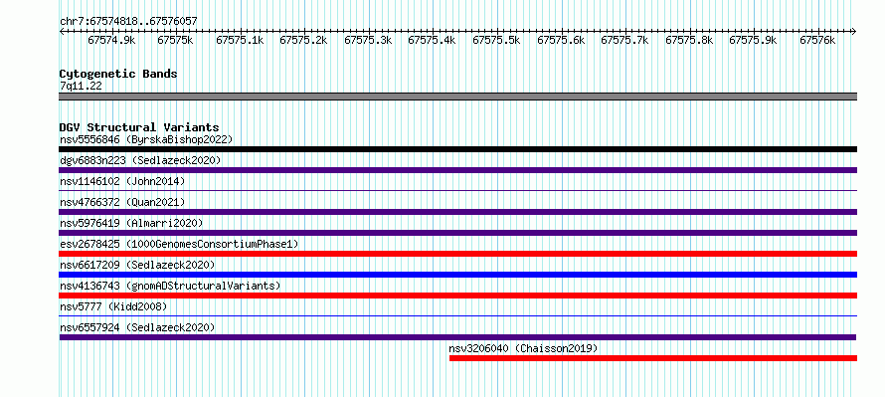Select the black nsv5556846 variant bar
The height and width of the screenshot is (397, 885).
[457, 149]
